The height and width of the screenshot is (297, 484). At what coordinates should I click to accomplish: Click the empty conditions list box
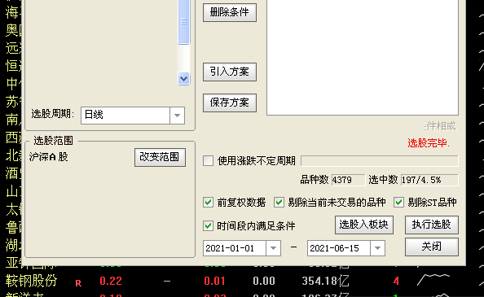click(x=363, y=57)
